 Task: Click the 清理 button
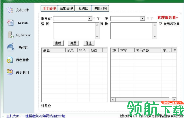click(x=73, y=43)
